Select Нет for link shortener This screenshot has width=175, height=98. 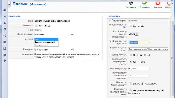(130, 62)
